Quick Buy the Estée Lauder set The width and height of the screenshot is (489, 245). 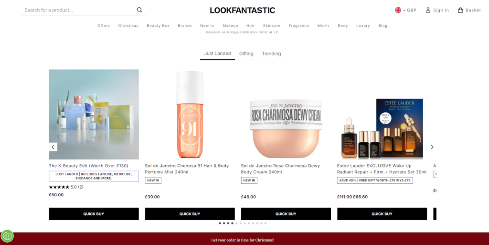(382, 214)
